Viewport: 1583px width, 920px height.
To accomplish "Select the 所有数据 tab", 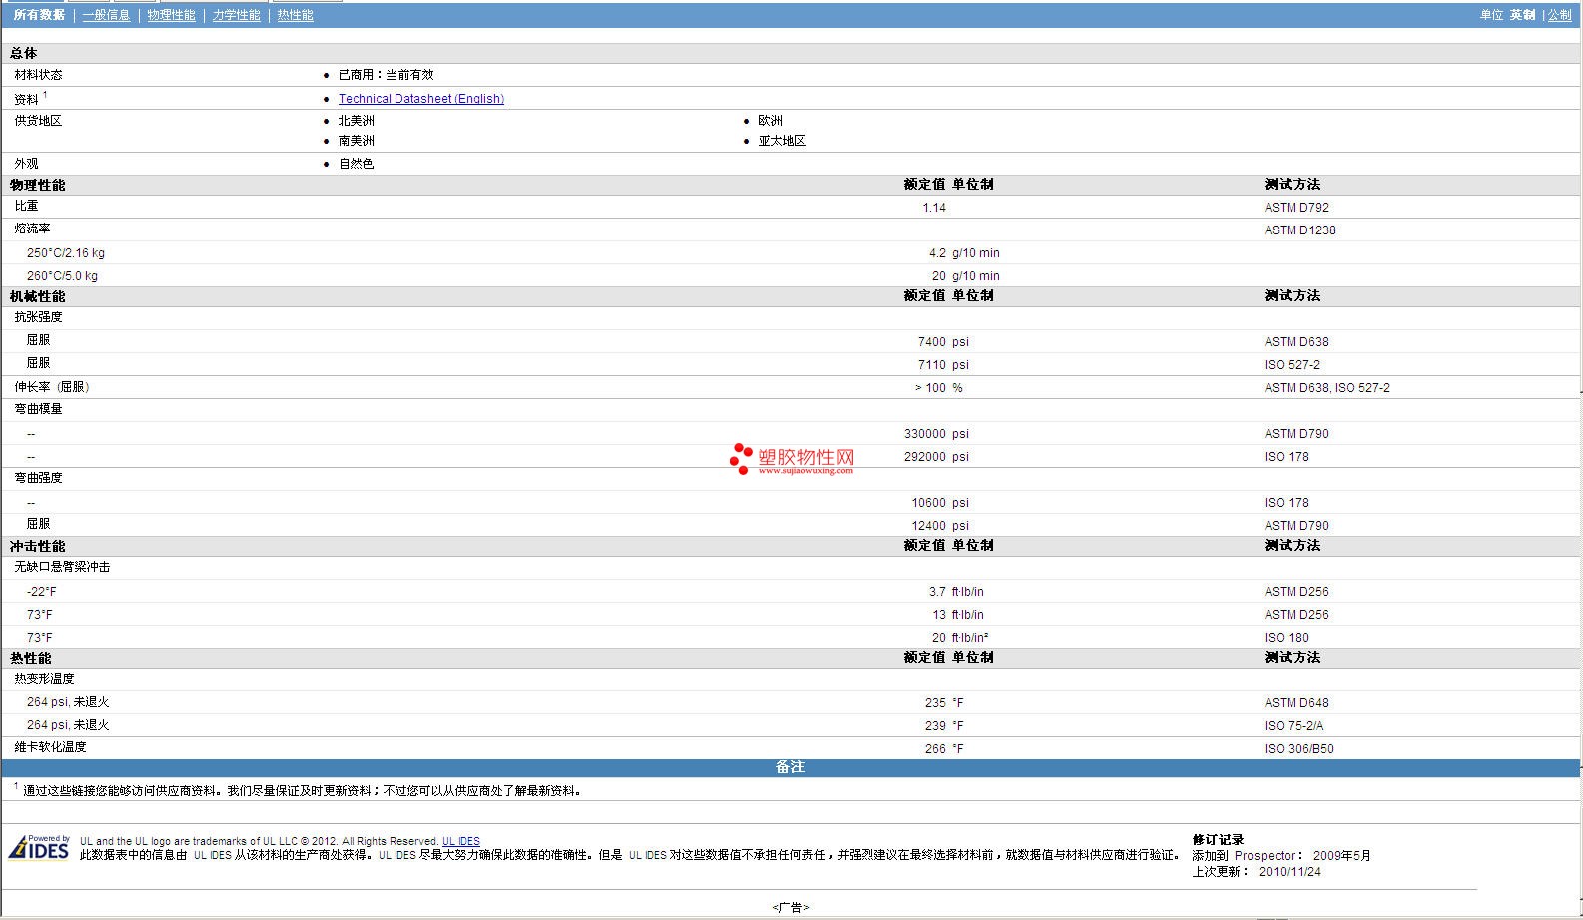I will 39,15.
